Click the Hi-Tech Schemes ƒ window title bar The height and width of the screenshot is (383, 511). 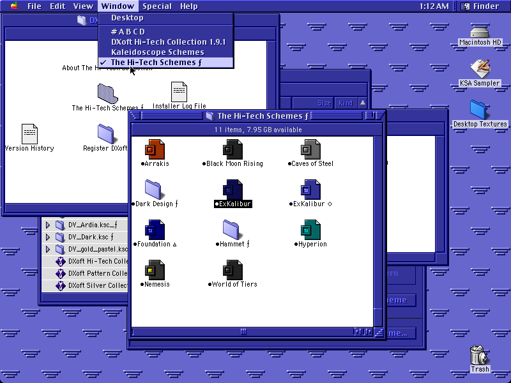tap(257, 116)
